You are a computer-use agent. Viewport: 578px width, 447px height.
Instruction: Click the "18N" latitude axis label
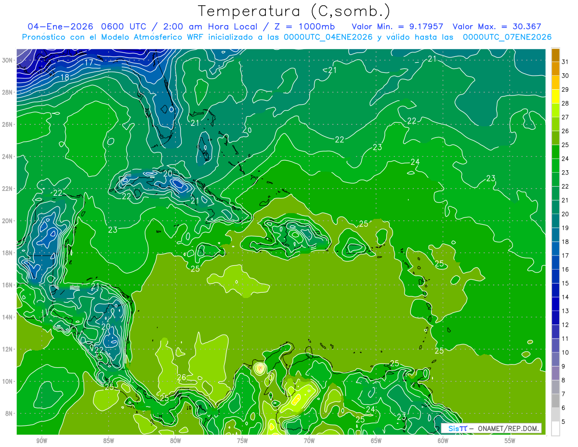point(8,253)
